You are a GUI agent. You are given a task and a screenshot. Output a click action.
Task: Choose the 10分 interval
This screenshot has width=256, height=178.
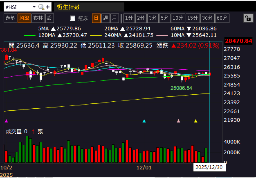(x=178, y=18)
